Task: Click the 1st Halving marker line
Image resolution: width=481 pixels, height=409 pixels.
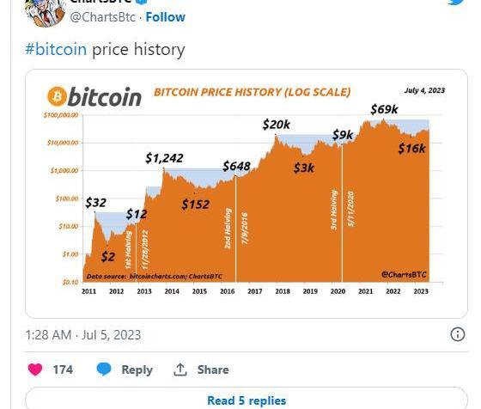Action: [x=136, y=253]
